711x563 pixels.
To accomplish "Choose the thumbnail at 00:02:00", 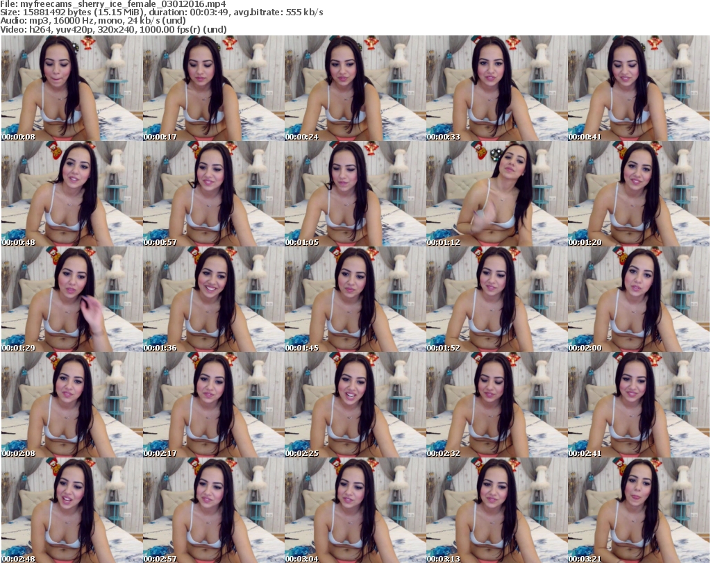I will tap(638, 300).
